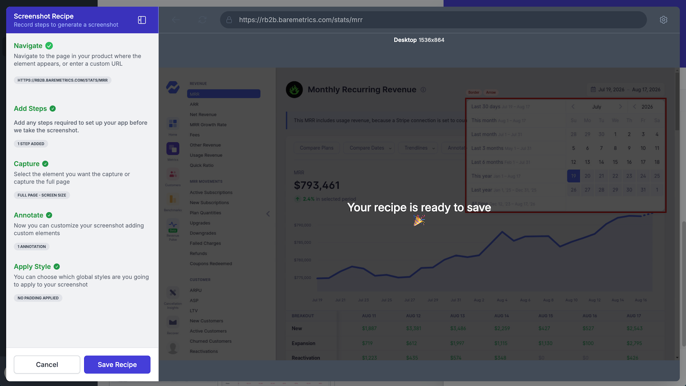Go to previous year before 2026
This screenshot has height=386, width=686.
[x=635, y=107]
